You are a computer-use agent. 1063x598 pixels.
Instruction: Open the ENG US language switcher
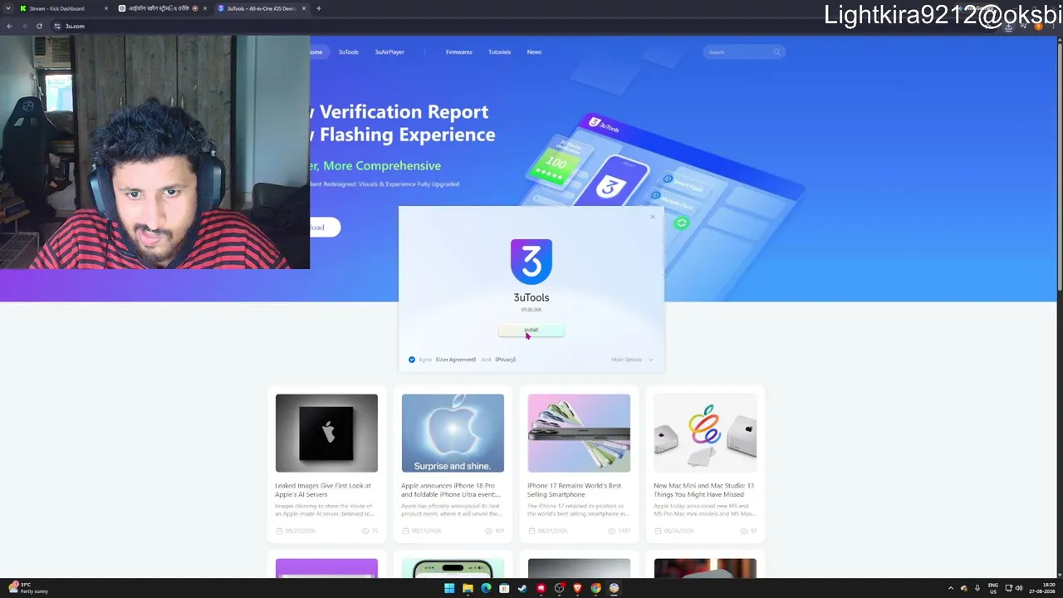point(992,588)
